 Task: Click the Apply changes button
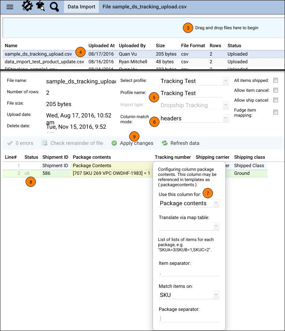[132, 143]
